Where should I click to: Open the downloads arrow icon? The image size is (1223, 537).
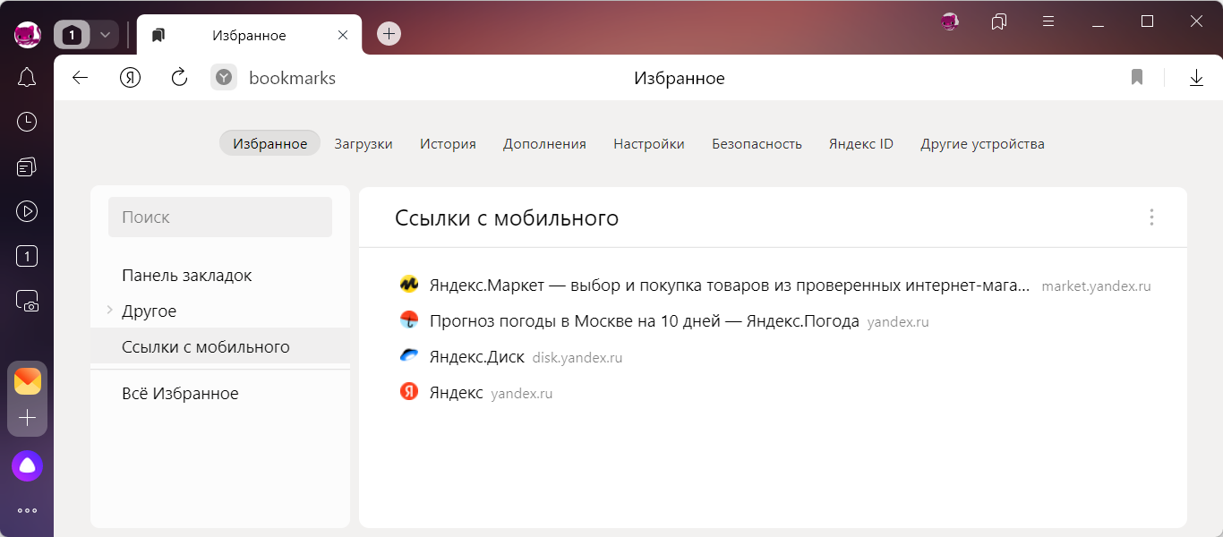[1196, 78]
